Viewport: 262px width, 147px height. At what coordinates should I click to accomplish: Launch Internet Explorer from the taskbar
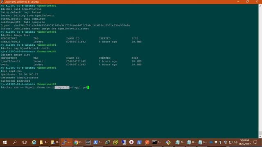tap(34, 142)
